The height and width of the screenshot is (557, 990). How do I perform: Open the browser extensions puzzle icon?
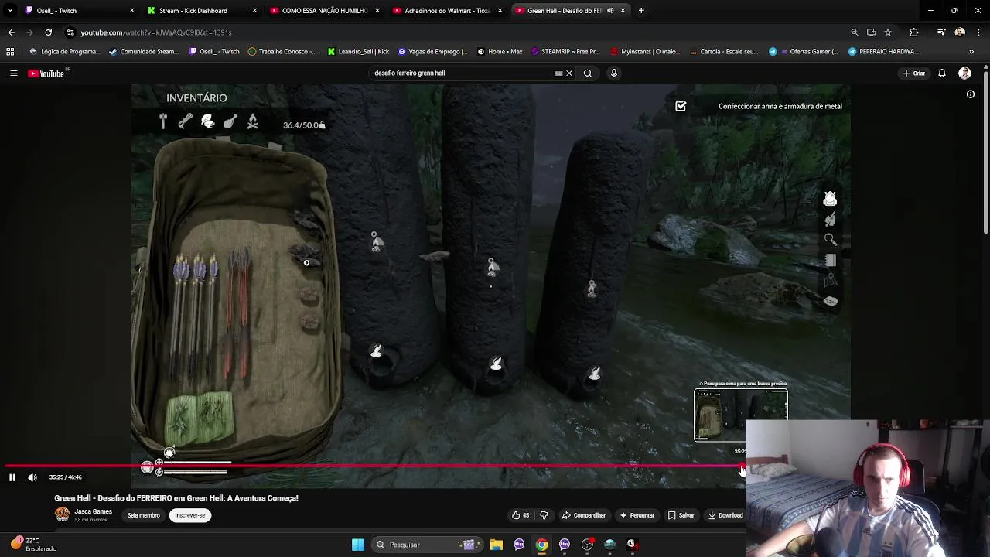click(914, 32)
